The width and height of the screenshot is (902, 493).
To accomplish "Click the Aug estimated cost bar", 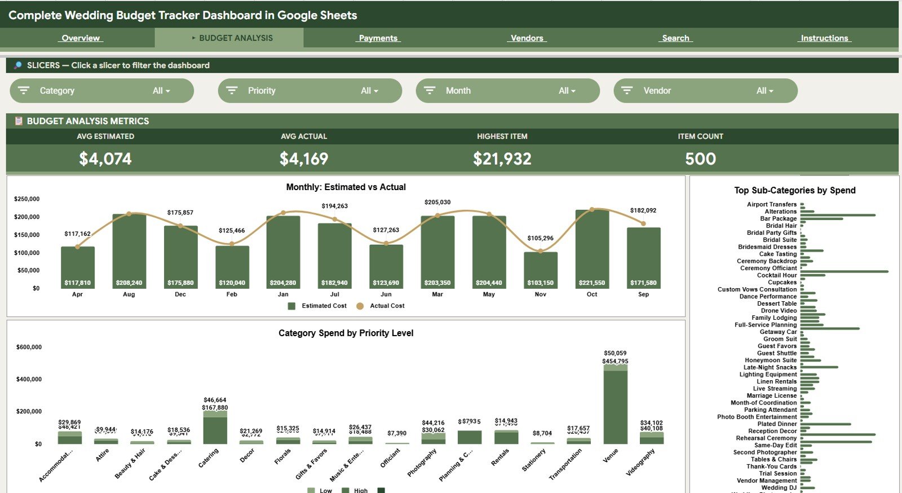I will (x=129, y=252).
